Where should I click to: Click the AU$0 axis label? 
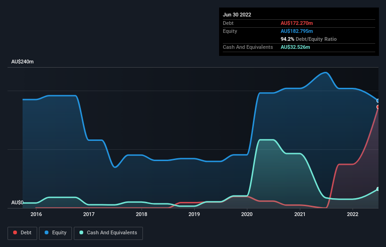coord(17,202)
